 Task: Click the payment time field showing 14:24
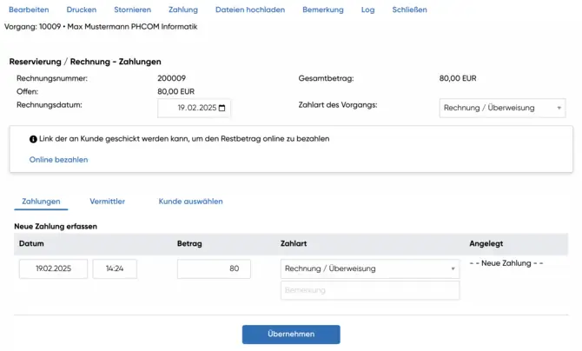pyautogui.click(x=115, y=269)
